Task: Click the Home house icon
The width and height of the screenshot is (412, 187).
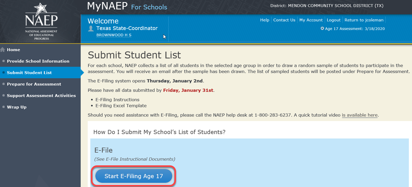Action: [x=3, y=50]
